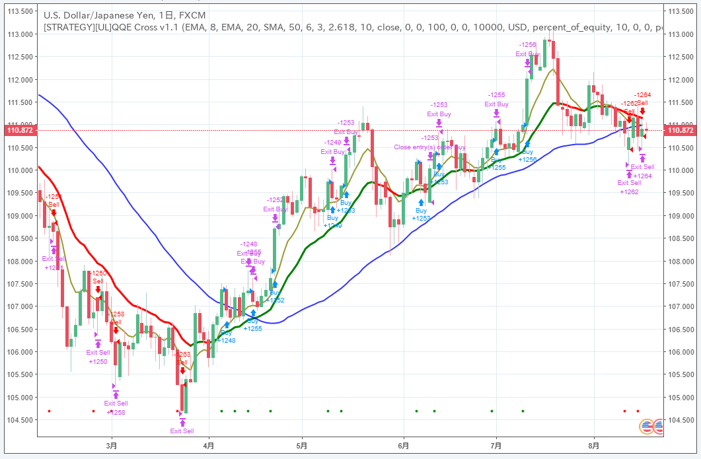The width and height of the screenshot is (701, 459).
Task: Select the Buy +1248 trade marker
Action: pyautogui.click(x=226, y=332)
